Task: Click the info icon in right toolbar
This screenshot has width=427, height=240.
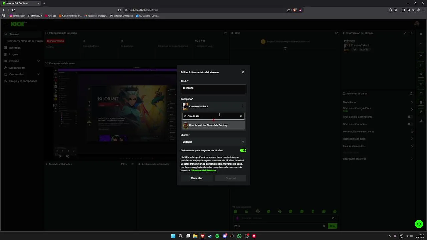Action: click(x=421, y=34)
